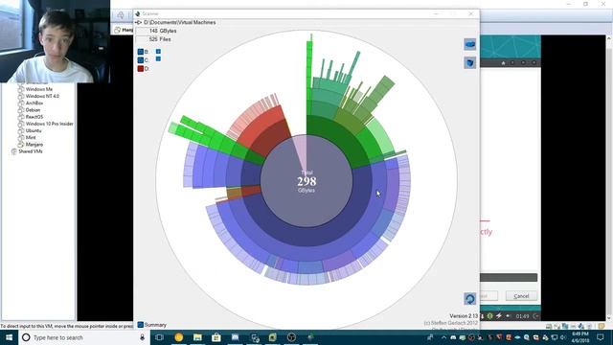Image resolution: width=613 pixels, height=345 pixels.
Task: Click the green icon in the VM's panel
Action: 489,316
